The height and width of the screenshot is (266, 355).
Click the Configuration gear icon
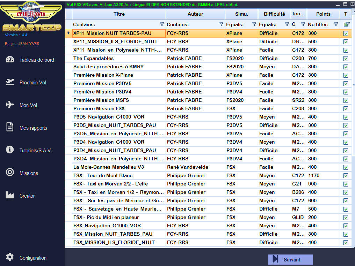click(x=10, y=257)
